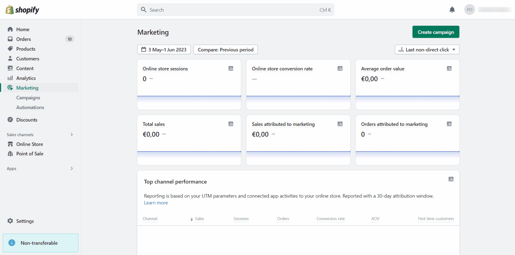Click the Customers icon
This screenshot has height=255, width=515.
(x=10, y=59)
